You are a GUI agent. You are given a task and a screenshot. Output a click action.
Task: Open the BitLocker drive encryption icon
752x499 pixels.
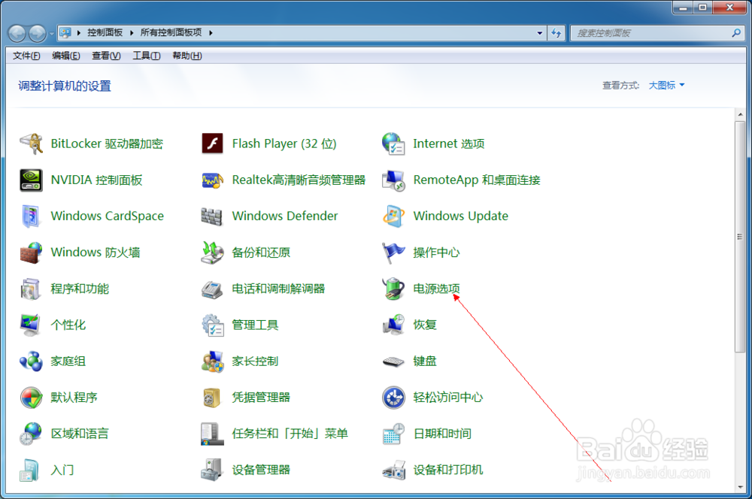click(x=31, y=144)
